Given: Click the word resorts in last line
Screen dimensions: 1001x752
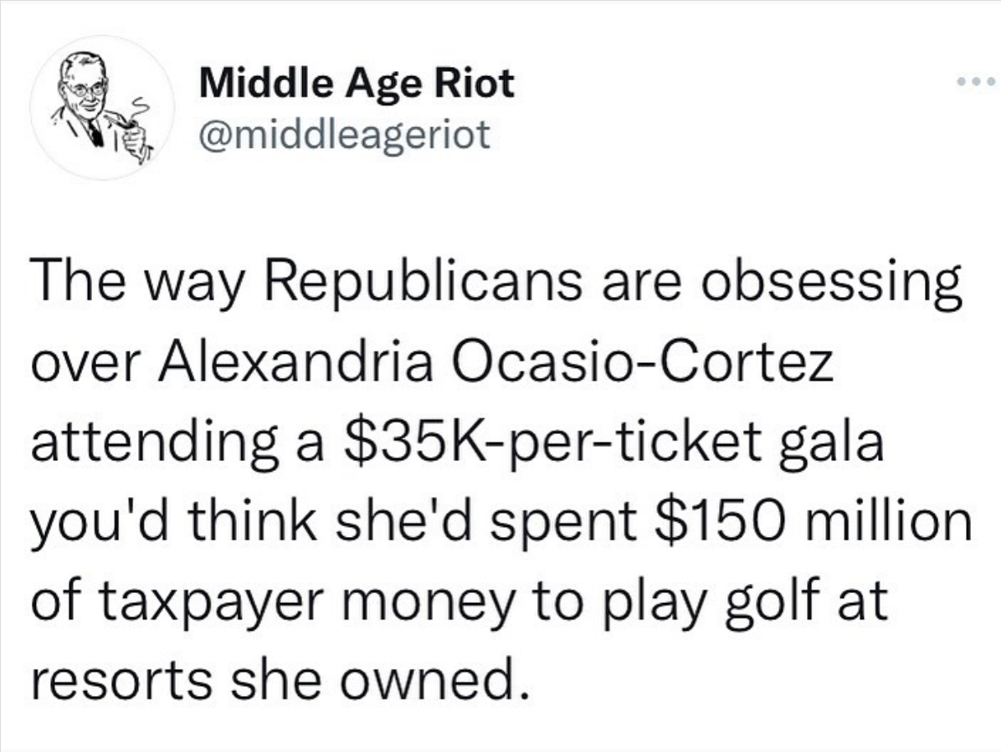Looking at the screenshot, I should (121, 678).
